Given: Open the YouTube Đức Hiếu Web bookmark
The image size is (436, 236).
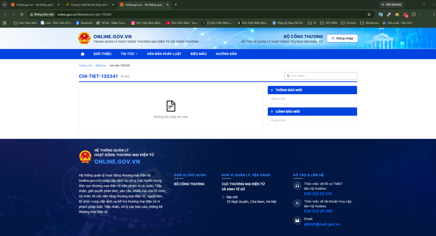Looking at the screenshot, I should coord(182,23).
